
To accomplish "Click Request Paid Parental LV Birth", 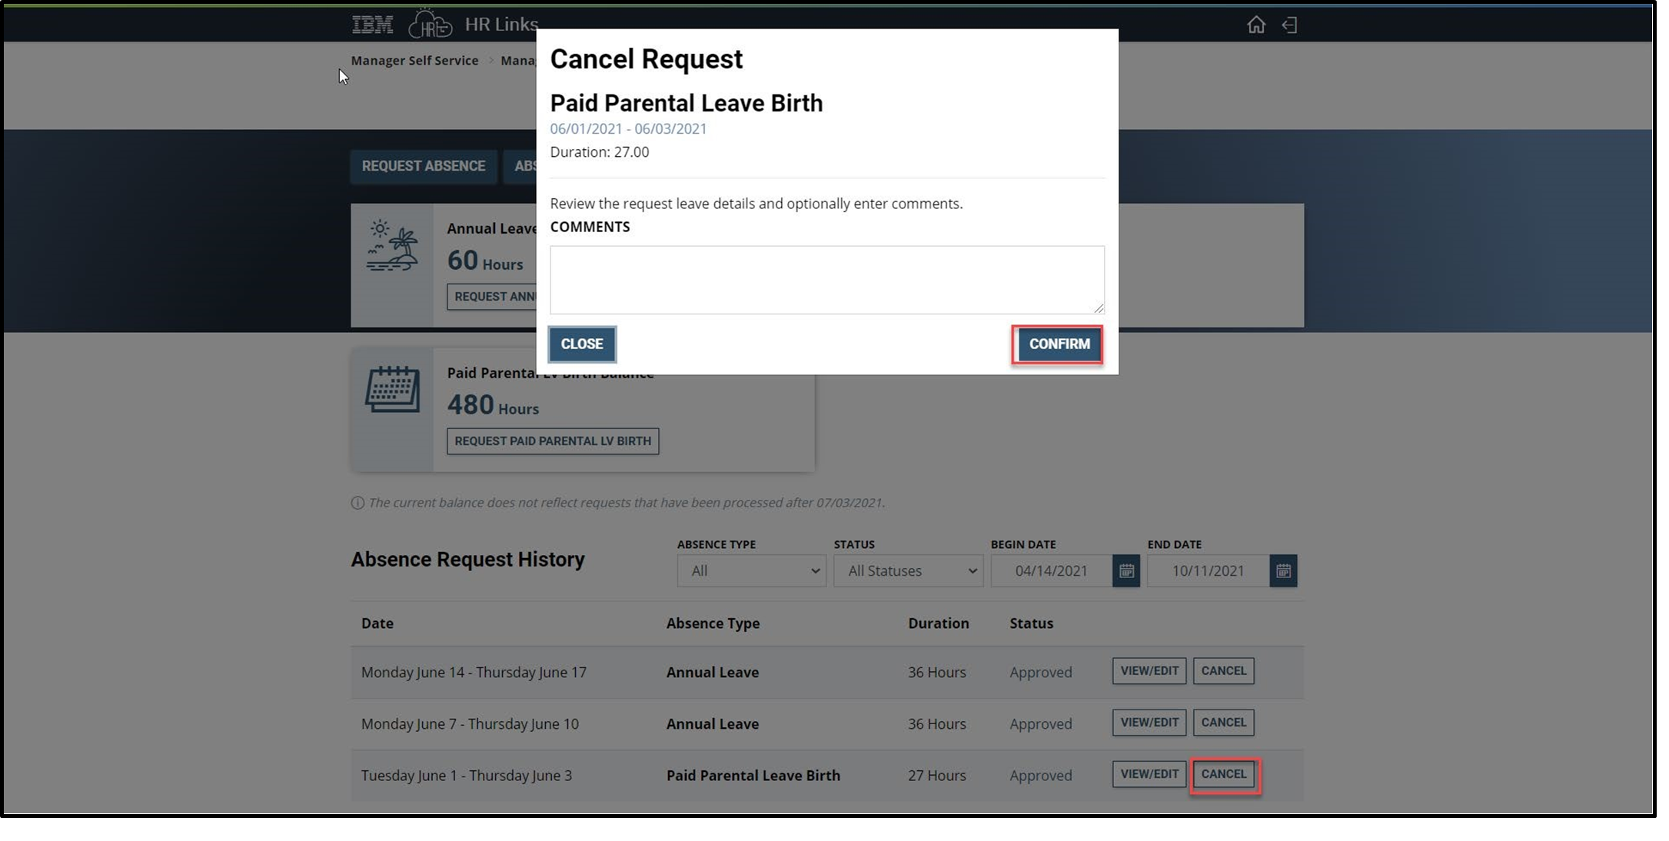I will click(552, 440).
